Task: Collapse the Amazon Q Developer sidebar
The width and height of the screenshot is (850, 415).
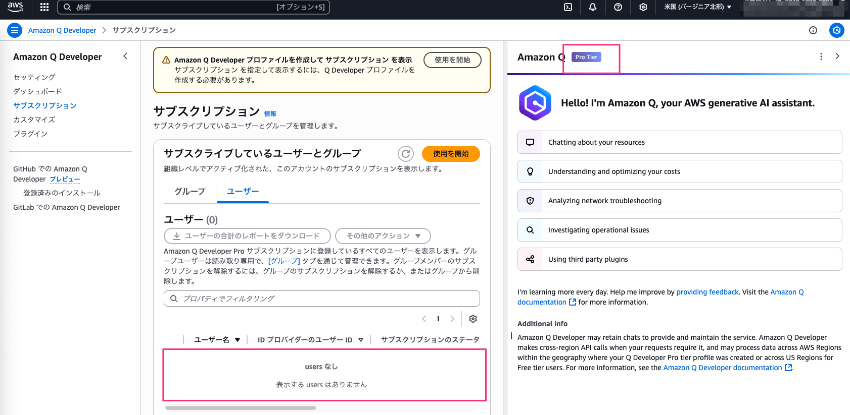Action: [125, 56]
